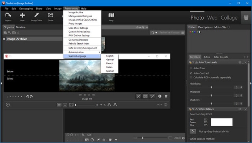Screen dimensions: 252x143
Task: Open the Filter Presets tab
Action: tap(221, 57)
